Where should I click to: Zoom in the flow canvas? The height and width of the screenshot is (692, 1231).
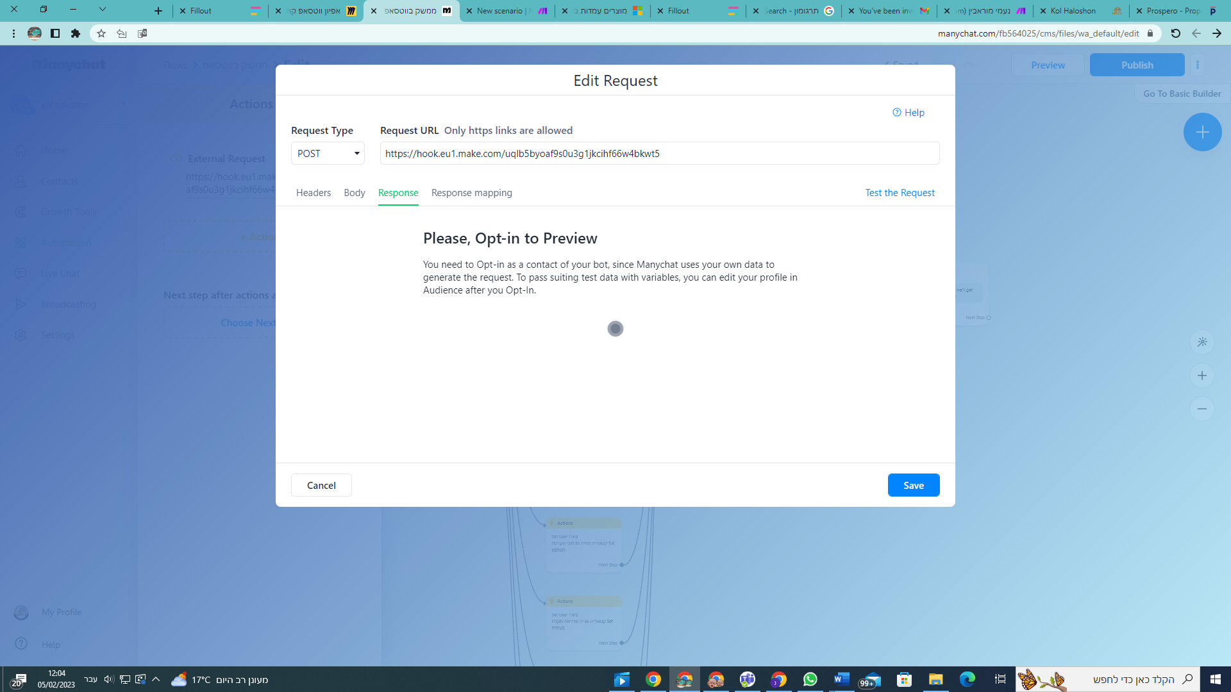[x=1202, y=376]
